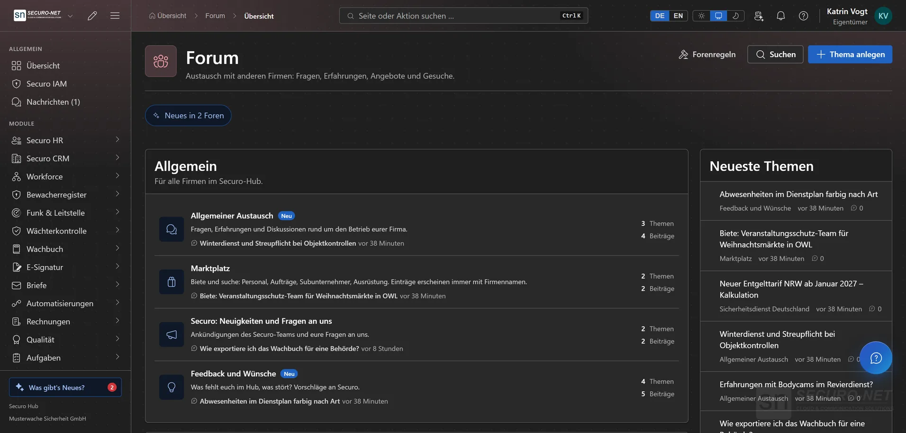Click the megaphone icon of Securo Neuigkeiten
The image size is (906, 433).
pyautogui.click(x=172, y=334)
